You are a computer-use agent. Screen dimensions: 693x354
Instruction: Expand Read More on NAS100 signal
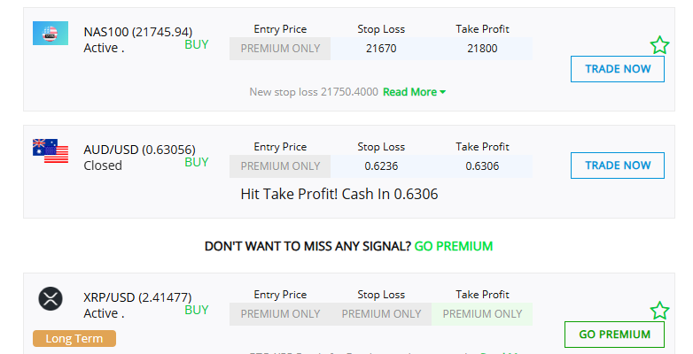[x=414, y=92]
